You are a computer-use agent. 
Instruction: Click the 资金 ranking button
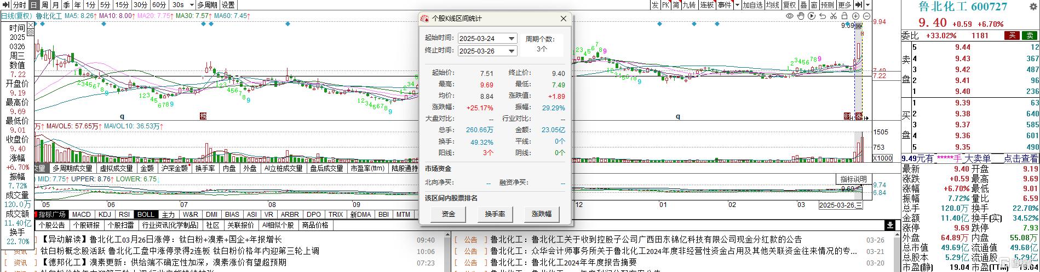click(x=449, y=214)
